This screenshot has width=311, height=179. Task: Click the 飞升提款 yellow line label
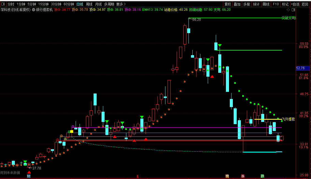(x=288, y=119)
